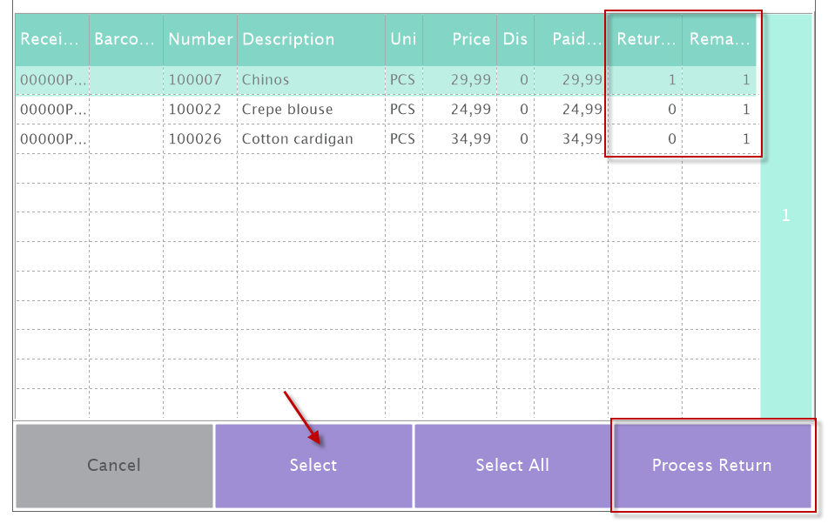Select the Crepe blouse row

pyautogui.click(x=287, y=110)
